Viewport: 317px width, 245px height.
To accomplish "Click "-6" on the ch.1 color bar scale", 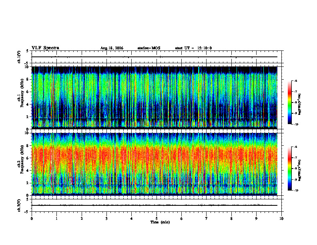I will pyautogui.click(x=295, y=80).
